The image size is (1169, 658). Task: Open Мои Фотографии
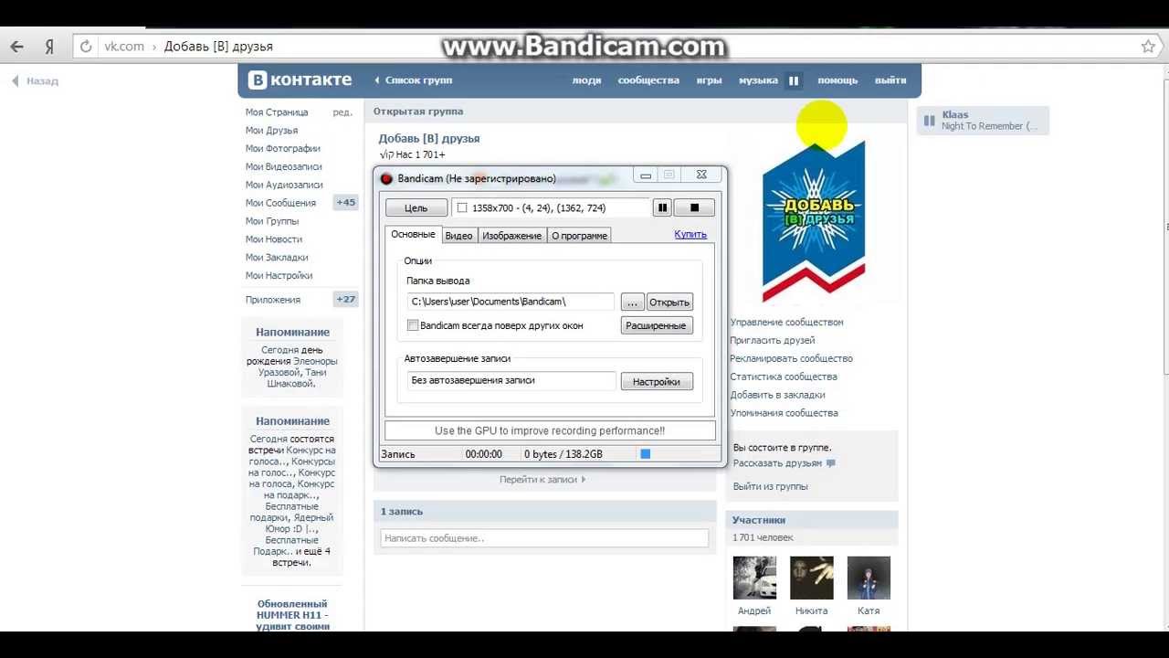[x=282, y=149]
